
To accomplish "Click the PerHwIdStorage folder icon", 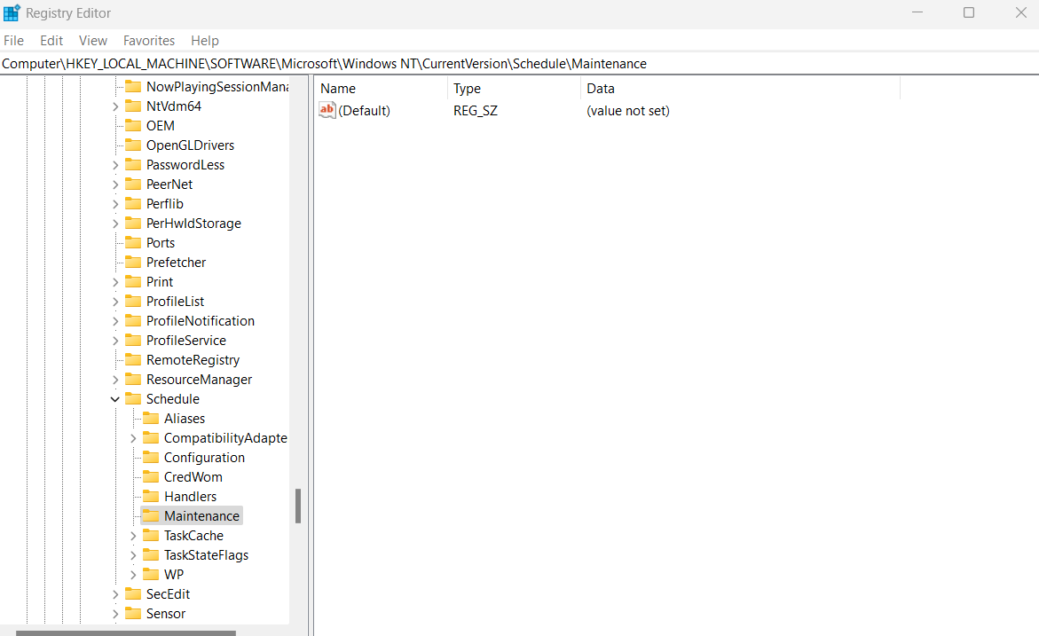I will click(x=133, y=224).
